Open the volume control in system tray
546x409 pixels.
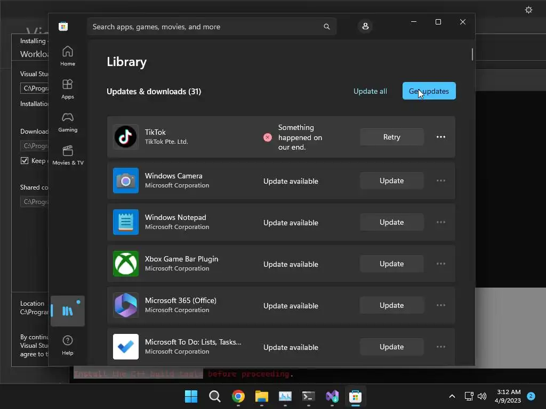[x=482, y=396]
